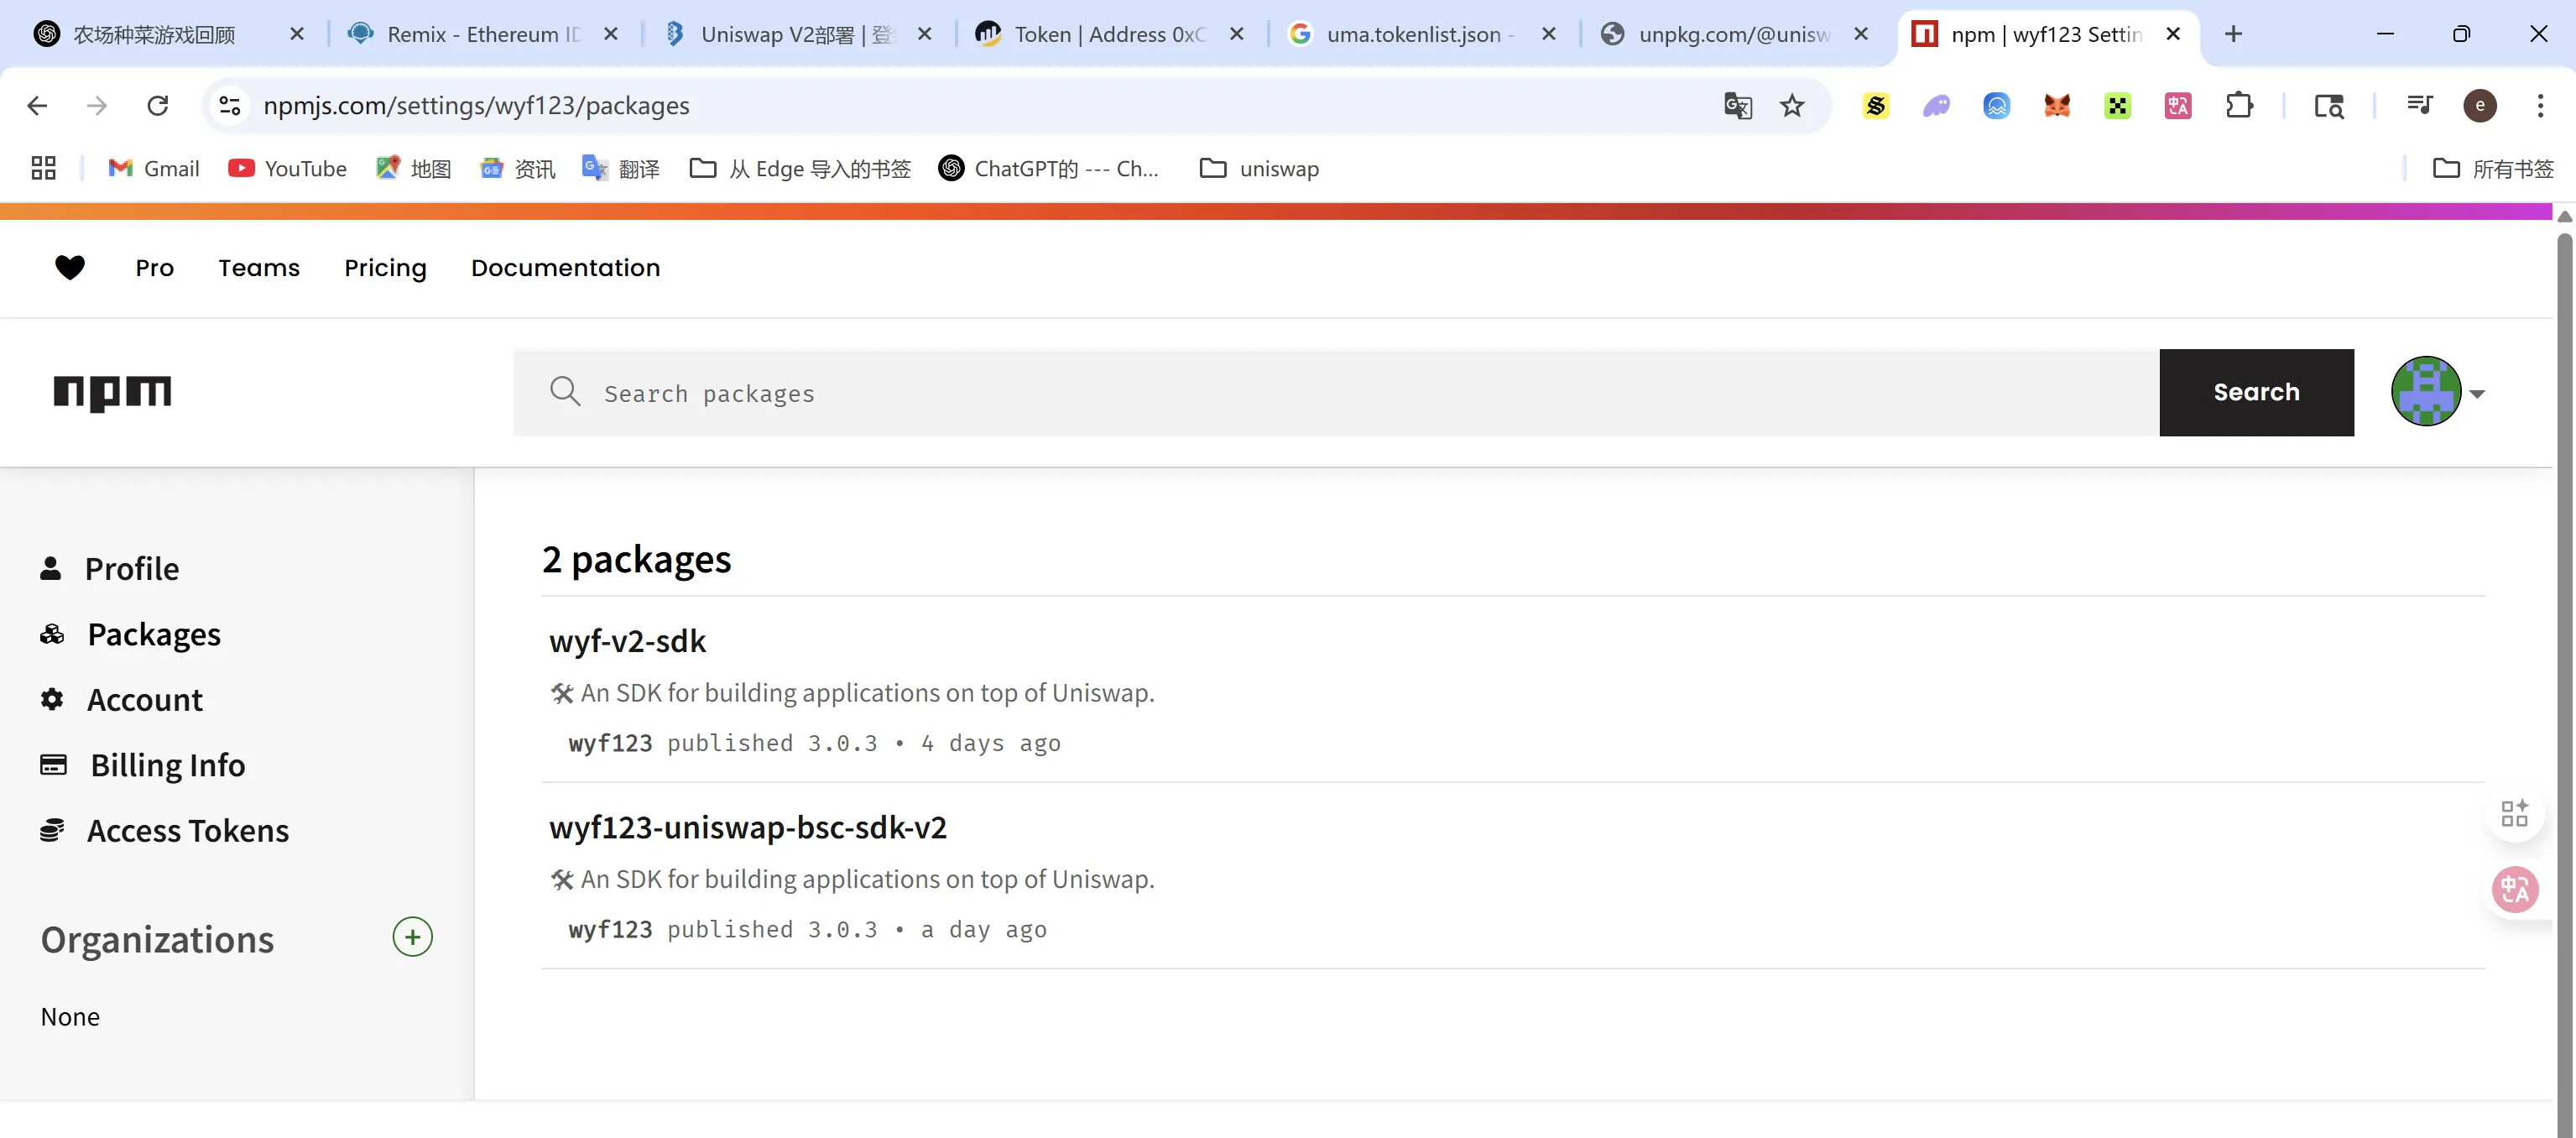Viewport: 2576px width, 1138px height.
Task: Open the Documentation nav link
Action: (x=565, y=268)
